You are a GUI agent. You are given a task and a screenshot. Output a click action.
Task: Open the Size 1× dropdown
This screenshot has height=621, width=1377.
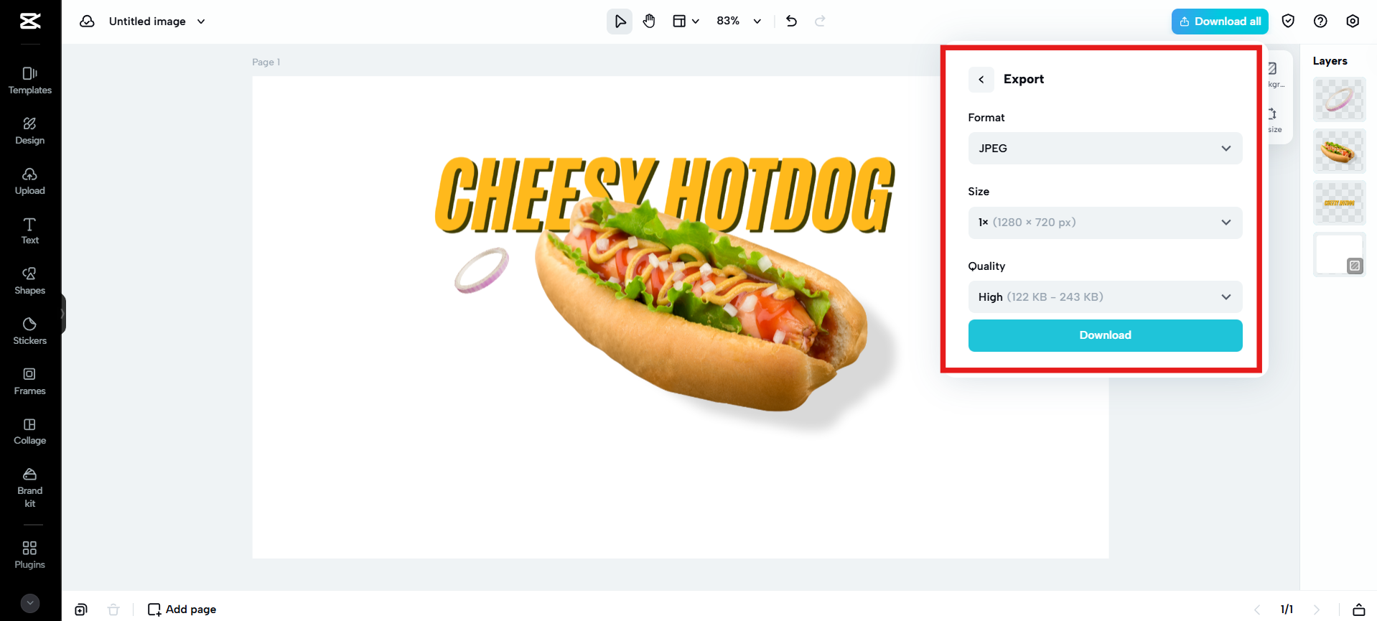(1105, 223)
